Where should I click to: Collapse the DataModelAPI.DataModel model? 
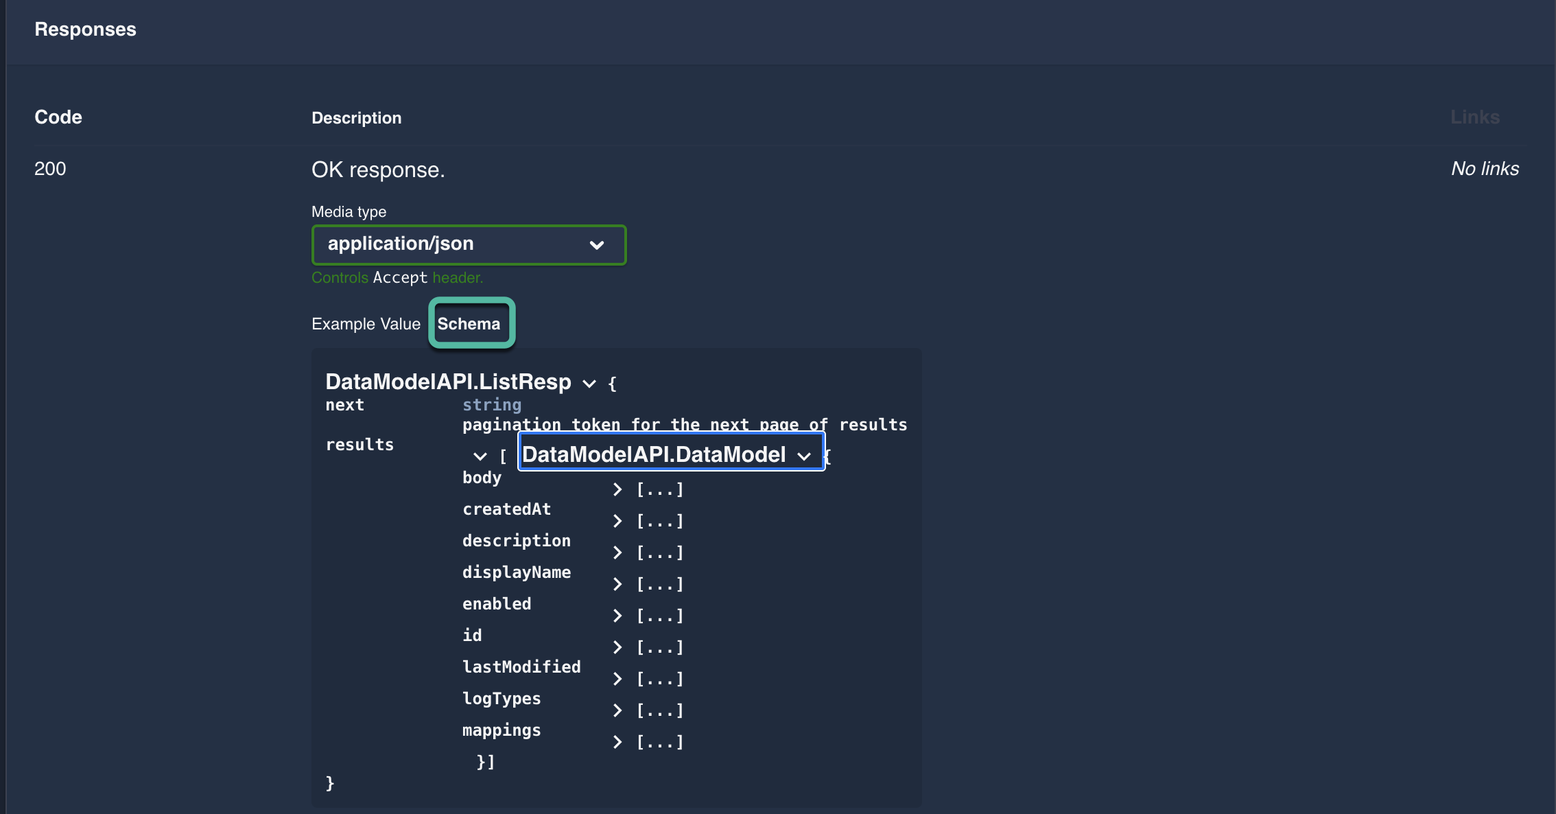point(805,454)
